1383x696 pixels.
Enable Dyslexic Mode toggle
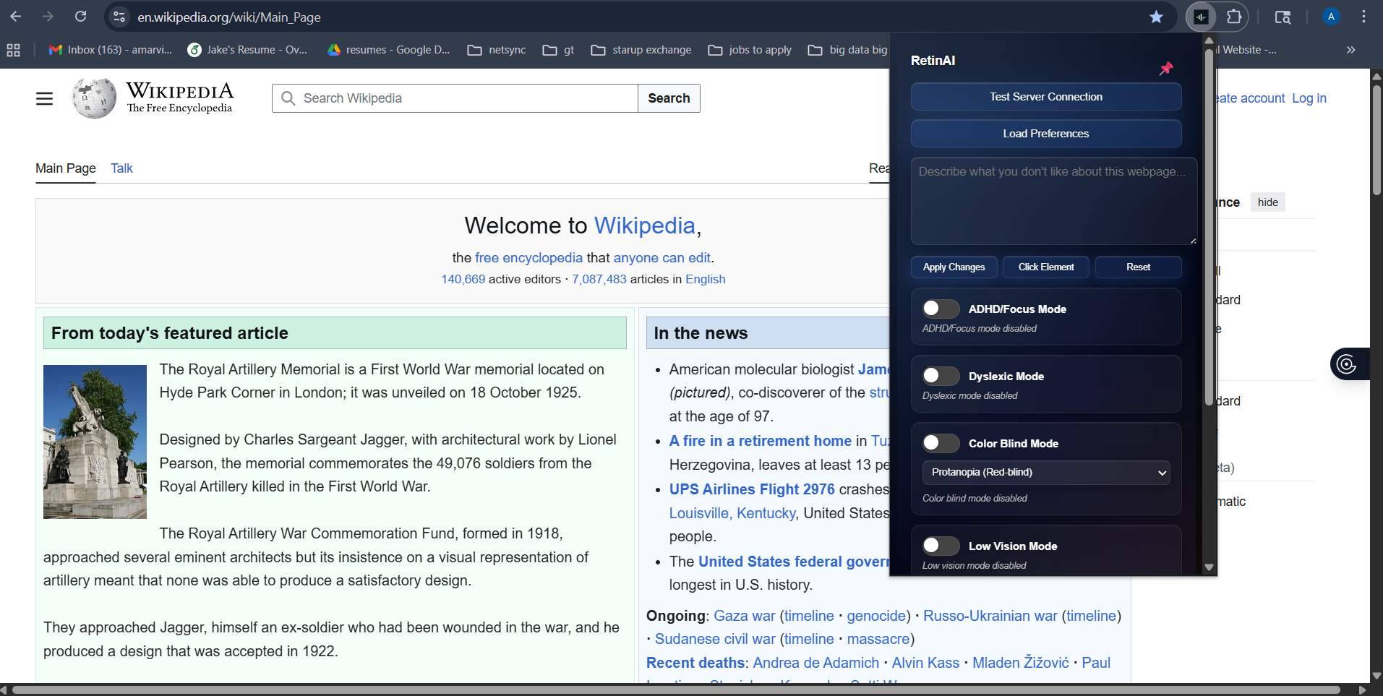[x=941, y=376]
